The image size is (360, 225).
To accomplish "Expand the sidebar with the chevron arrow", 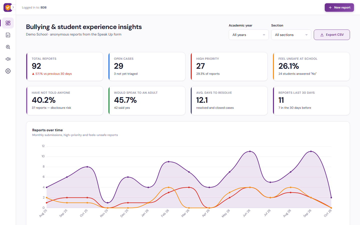I will (13, 7).
